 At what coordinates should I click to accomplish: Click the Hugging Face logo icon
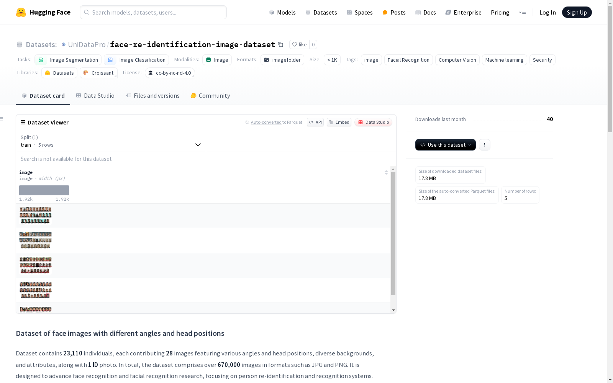21,12
